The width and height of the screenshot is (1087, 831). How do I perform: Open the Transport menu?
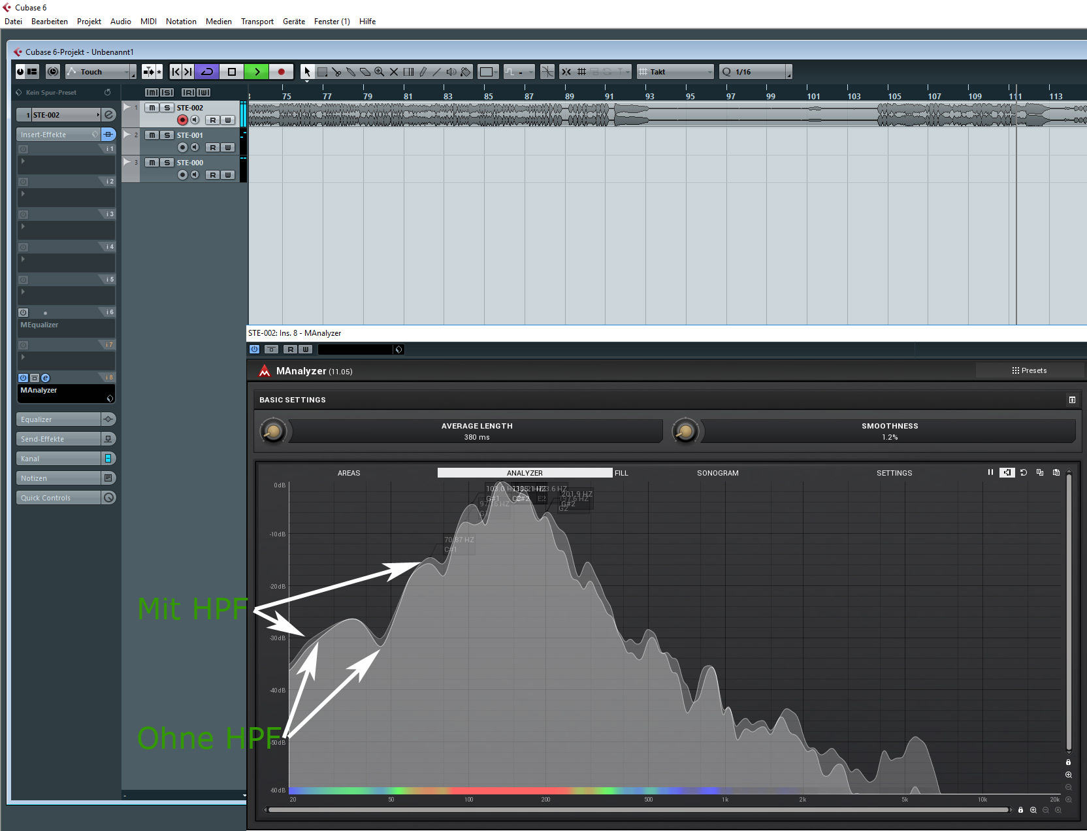coord(257,22)
